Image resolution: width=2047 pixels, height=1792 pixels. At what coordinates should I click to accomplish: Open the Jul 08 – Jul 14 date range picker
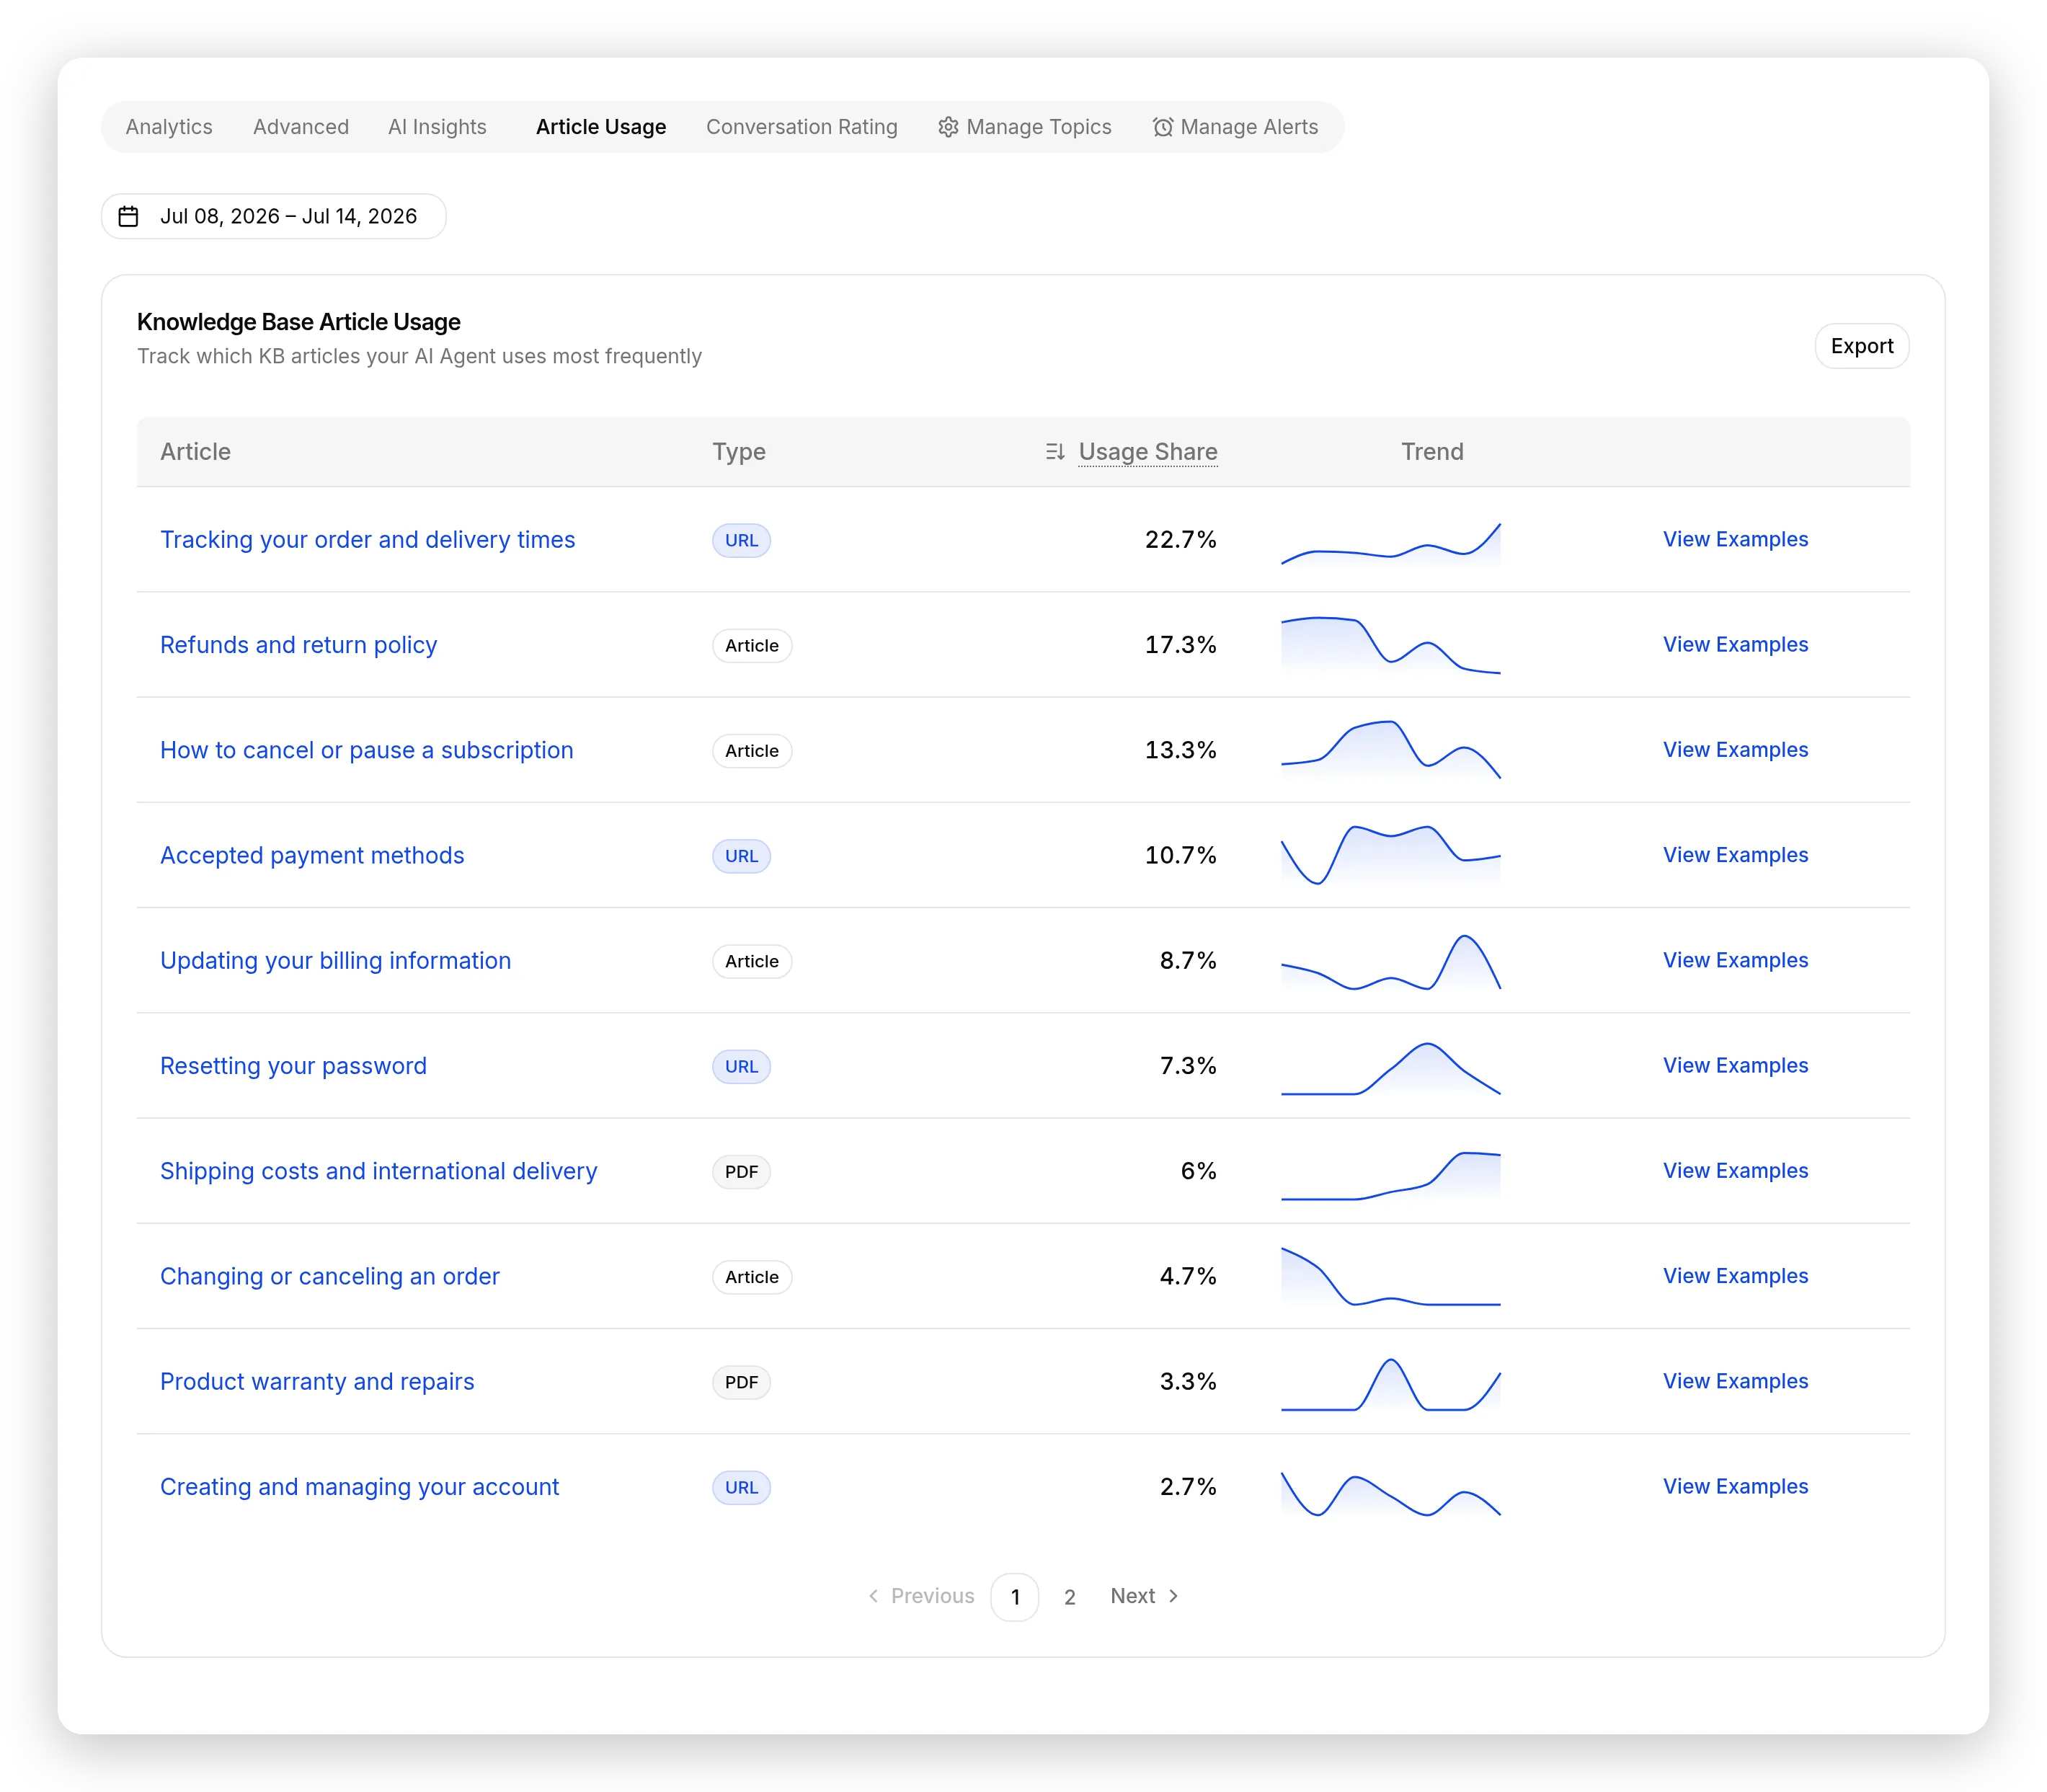274,216
